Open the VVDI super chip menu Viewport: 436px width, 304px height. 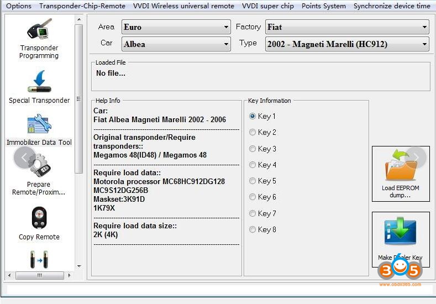268,6
